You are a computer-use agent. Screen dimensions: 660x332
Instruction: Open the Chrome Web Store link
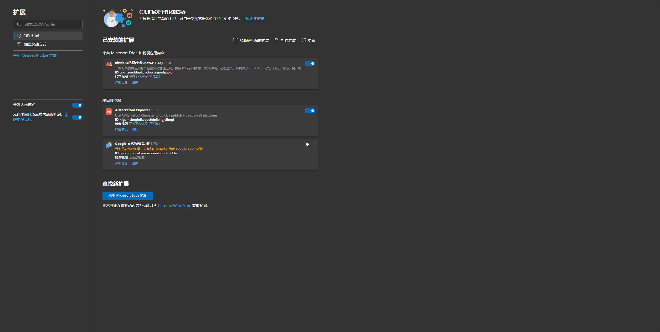click(x=174, y=206)
